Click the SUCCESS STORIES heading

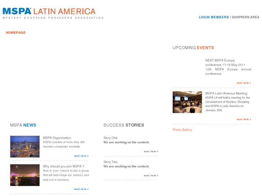(x=124, y=125)
